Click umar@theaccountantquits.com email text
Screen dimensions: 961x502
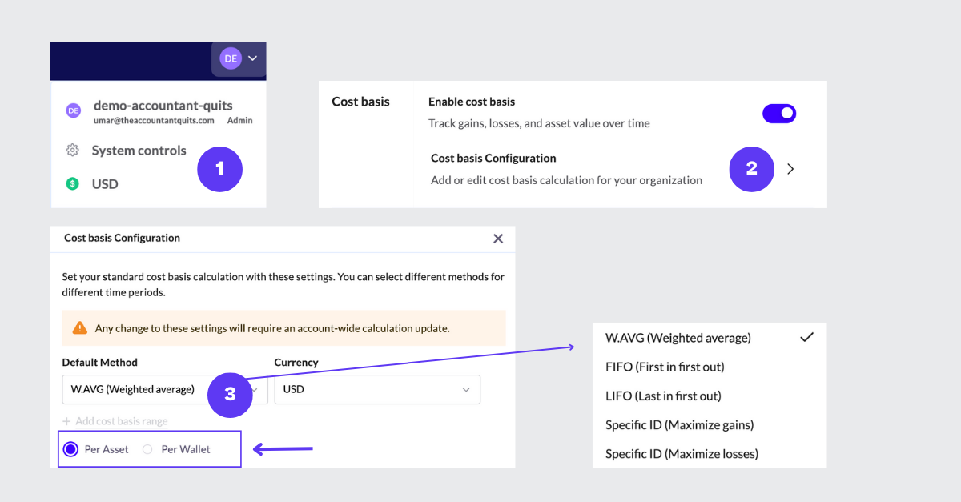154,121
